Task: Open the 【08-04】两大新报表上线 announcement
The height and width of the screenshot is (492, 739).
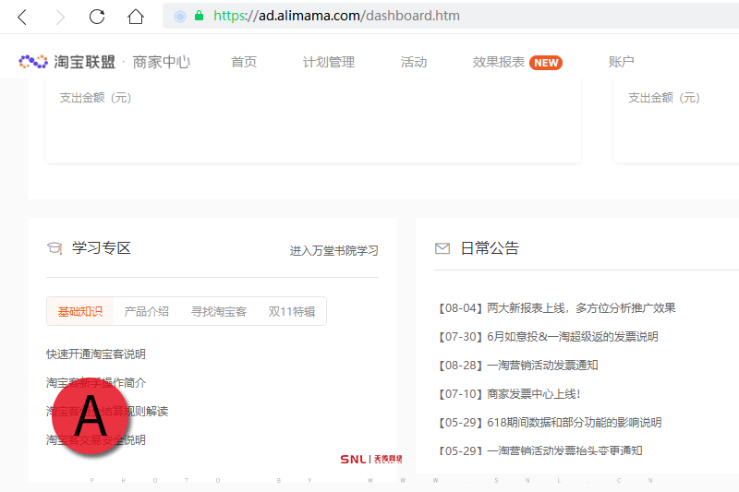Action: click(555, 308)
